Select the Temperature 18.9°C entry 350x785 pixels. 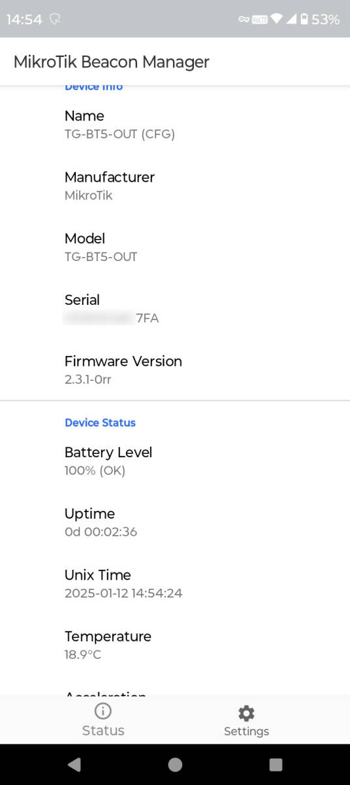175,645
